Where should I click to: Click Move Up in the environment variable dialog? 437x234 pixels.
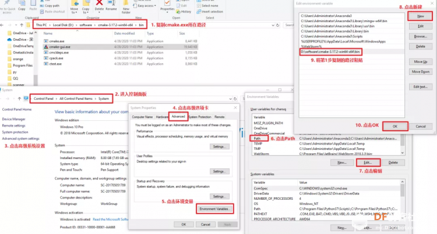420,62
